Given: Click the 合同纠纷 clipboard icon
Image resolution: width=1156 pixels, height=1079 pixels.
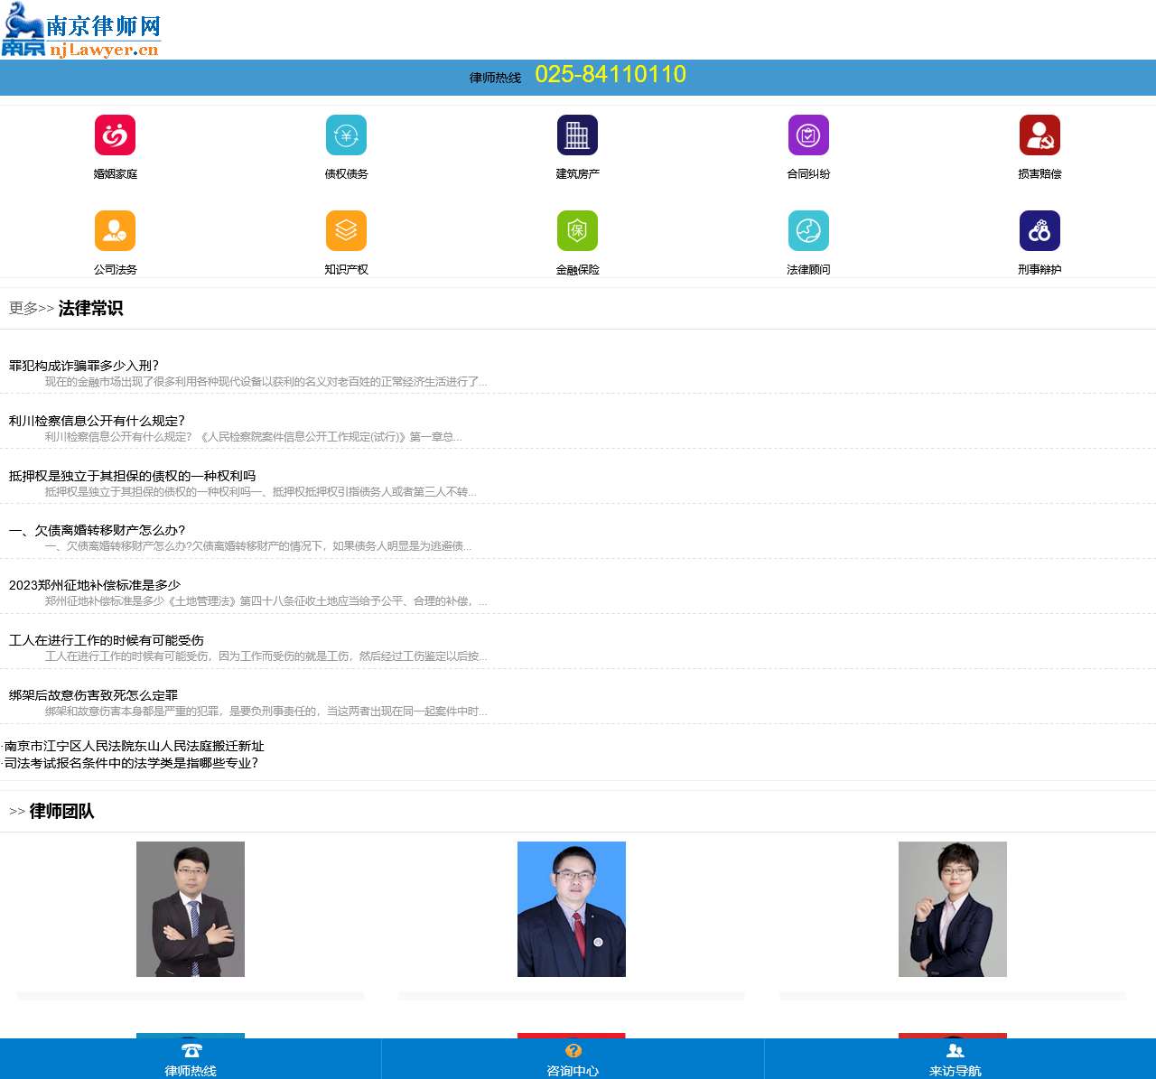Looking at the screenshot, I should [808, 135].
